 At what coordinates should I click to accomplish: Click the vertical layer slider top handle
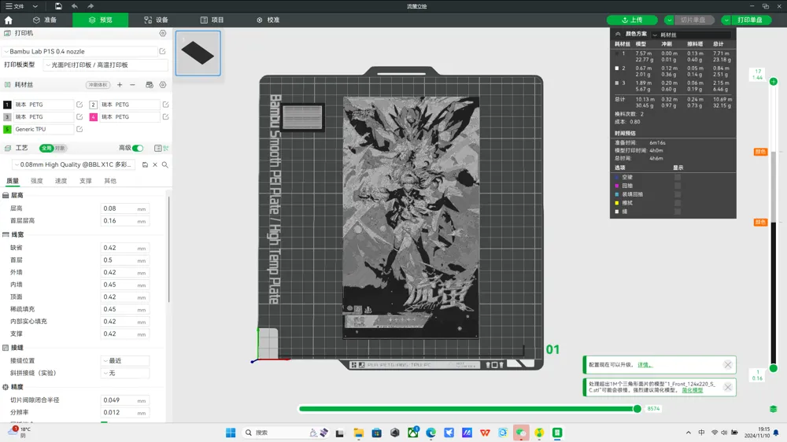click(774, 81)
